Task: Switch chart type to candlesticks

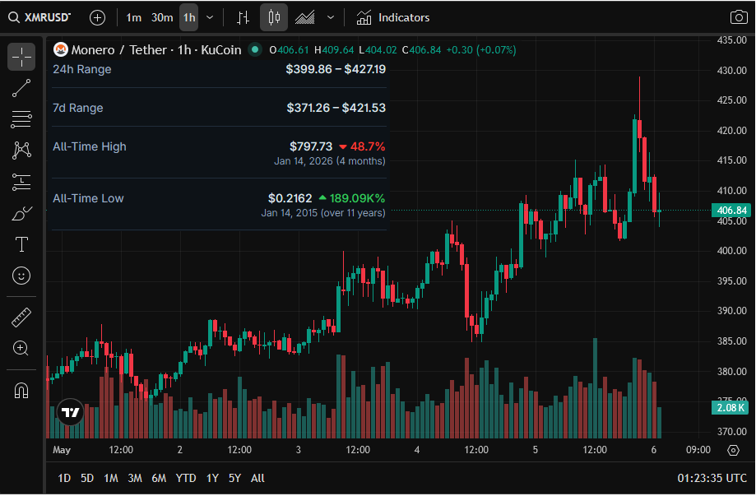Action: tap(274, 18)
